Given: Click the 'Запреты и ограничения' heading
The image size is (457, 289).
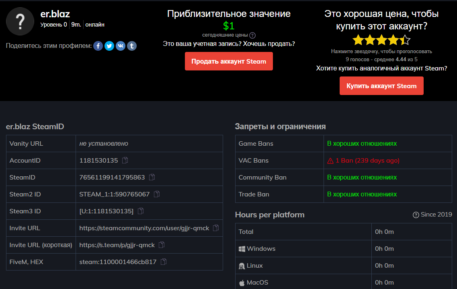Looking at the screenshot, I should point(281,126).
